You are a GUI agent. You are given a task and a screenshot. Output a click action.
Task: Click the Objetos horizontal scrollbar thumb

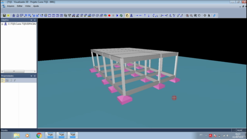(14, 71)
